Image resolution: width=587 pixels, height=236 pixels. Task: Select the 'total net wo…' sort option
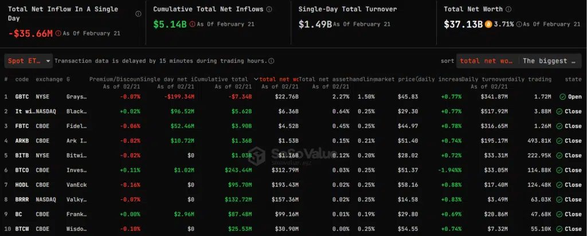[x=486, y=61]
